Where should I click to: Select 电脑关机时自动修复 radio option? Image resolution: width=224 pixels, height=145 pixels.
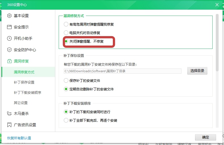tap(66, 33)
